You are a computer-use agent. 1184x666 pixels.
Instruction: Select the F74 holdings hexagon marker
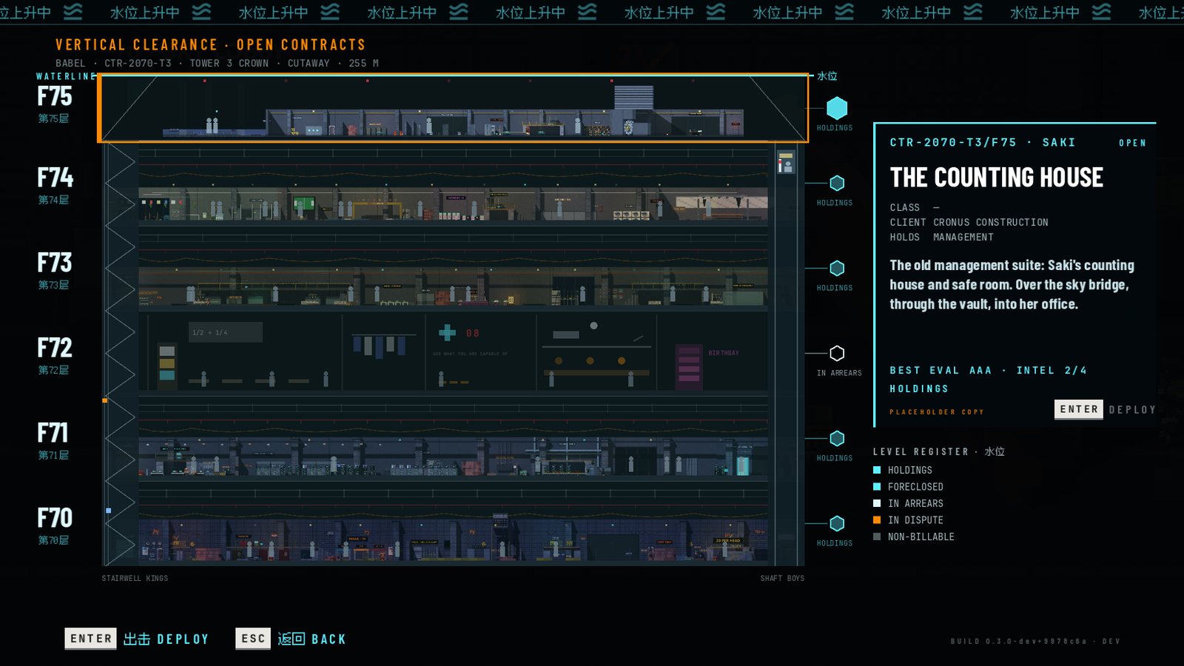click(837, 183)
